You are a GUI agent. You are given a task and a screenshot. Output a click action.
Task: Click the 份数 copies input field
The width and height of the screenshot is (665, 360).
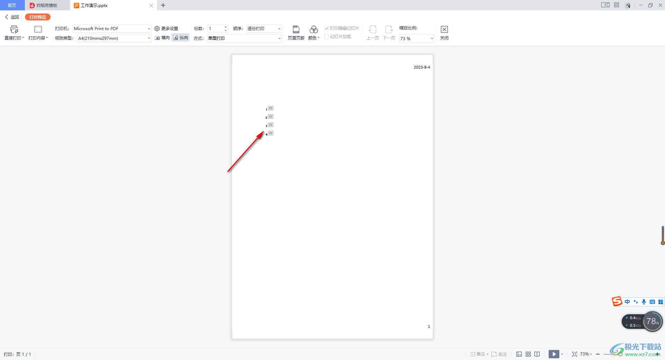pos(216,29)
